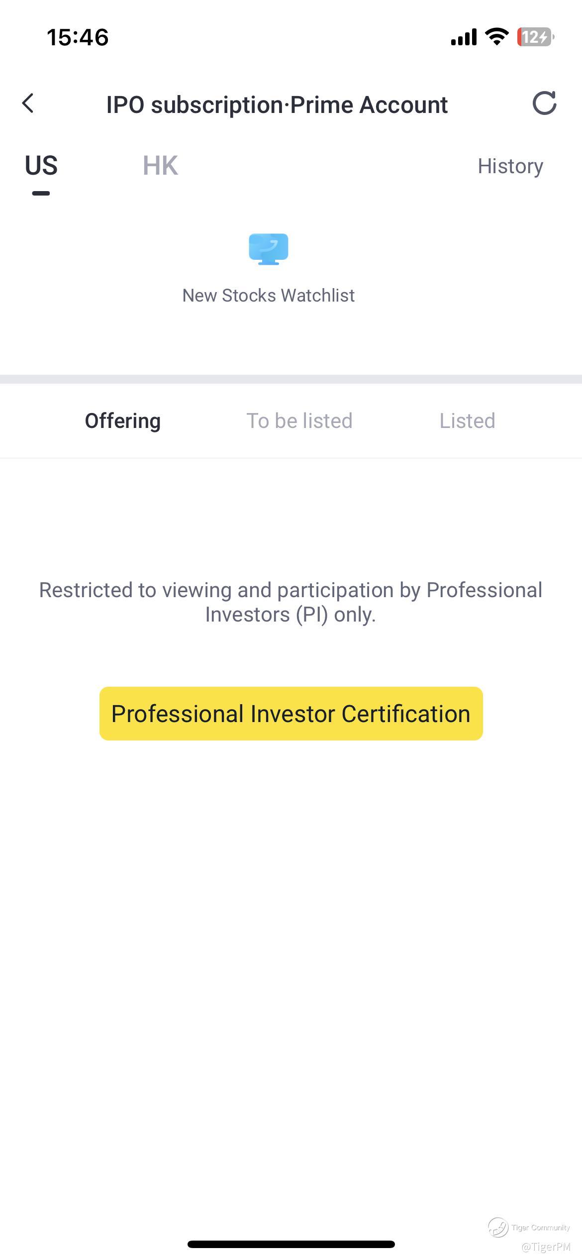
Task: Open the New Stocks Watchlist monitor icon
Action: 268,249
